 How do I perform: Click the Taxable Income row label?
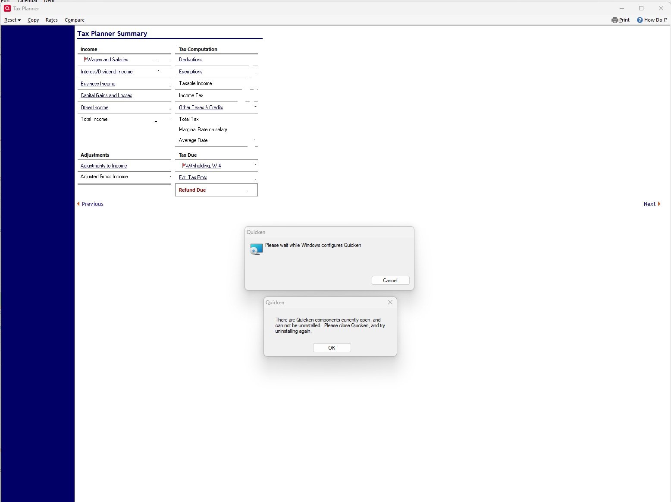[x=195, y=83]
